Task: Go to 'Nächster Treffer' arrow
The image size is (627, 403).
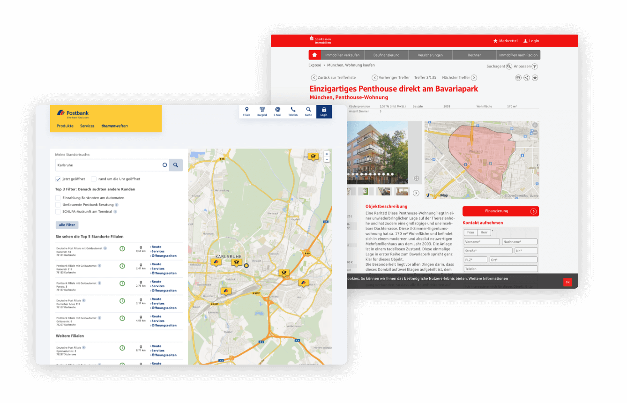Action: coord(474,78)
